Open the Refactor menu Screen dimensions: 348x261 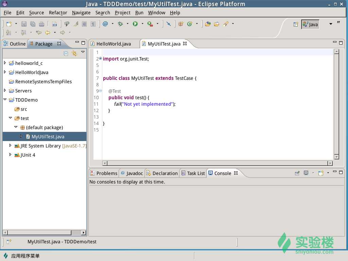point(58,13)
